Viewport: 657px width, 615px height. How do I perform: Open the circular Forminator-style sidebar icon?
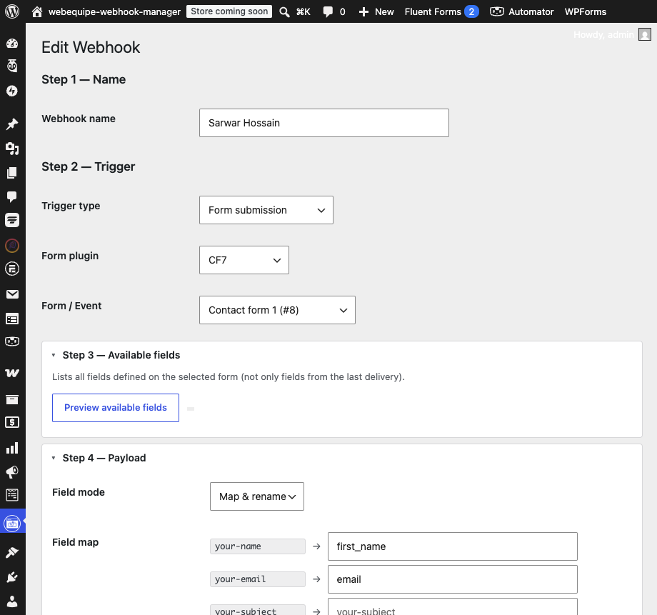[12, 269]
